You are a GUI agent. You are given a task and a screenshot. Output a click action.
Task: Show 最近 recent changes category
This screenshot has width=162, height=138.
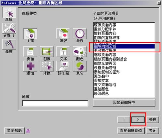coord(80,34)
